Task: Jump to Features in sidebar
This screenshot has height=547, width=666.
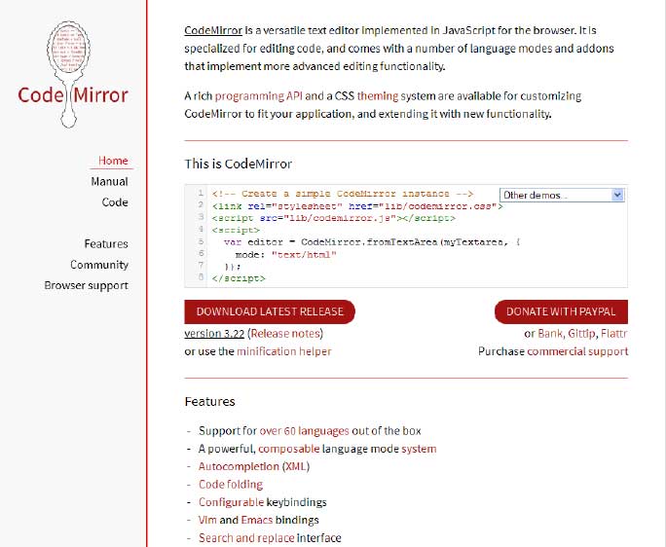Action: click(106, 243)
